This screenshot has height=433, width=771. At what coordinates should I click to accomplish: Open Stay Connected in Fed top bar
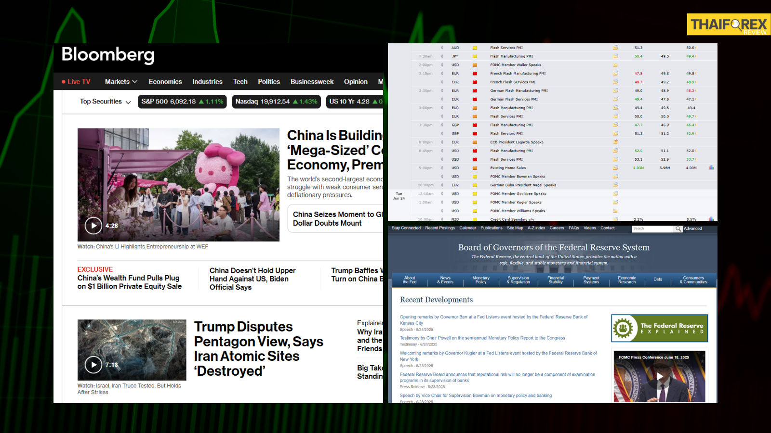tap(406, 228)
